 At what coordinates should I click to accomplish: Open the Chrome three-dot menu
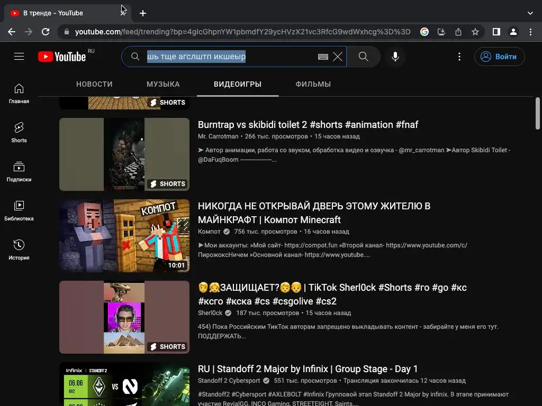(530, 32)
